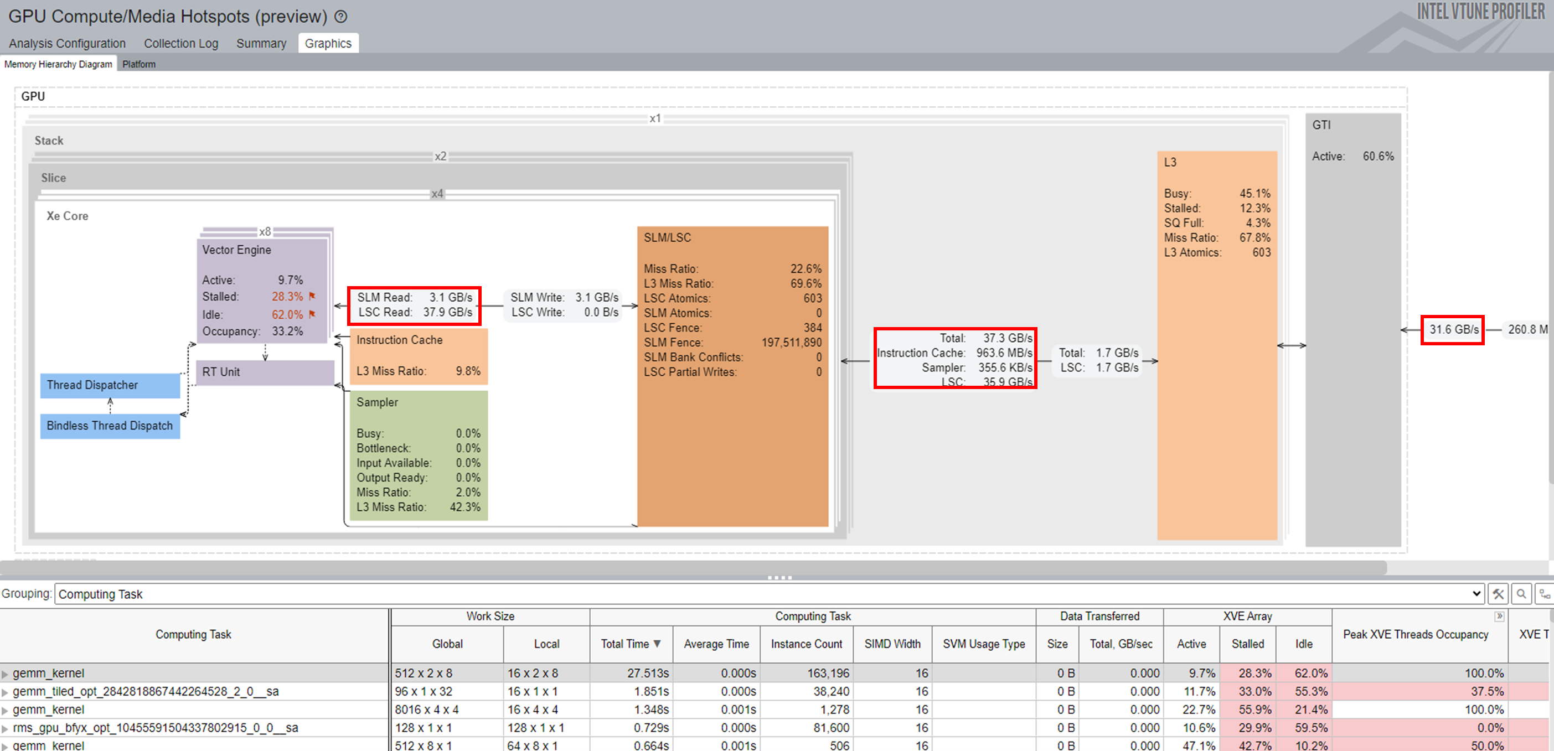Click the search magnifier icon
The height and width of the screenshot is (751, 1554).
click(1521, 594)
